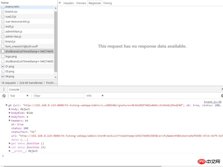The image size is (223, 167).
Task: Click the Name column header
Action: coord(29,3)
